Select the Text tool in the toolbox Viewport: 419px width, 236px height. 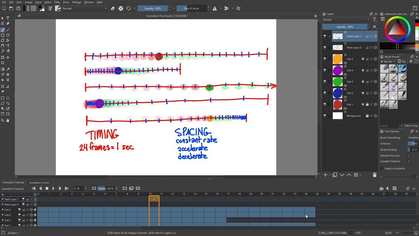[x=8, y=18]
